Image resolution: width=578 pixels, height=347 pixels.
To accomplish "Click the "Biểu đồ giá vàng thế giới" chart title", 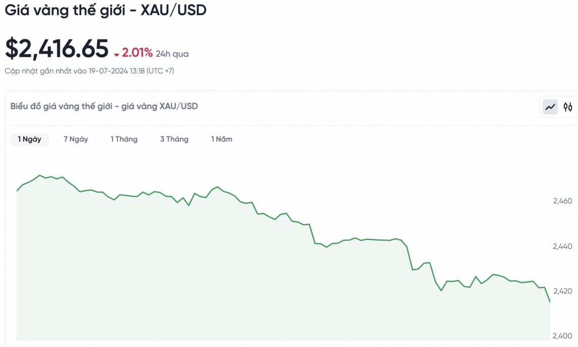I will tap(104, 106).
